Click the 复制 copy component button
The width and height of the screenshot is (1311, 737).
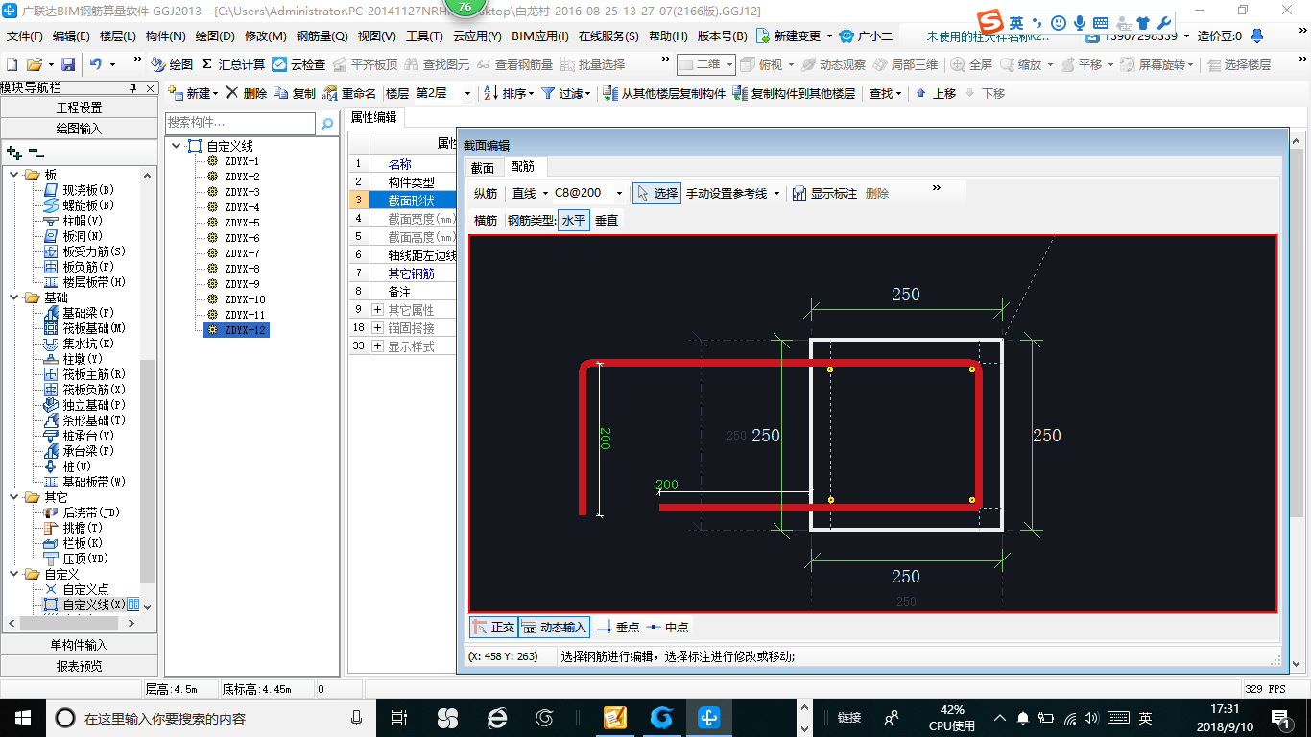(x=295, y=93)
